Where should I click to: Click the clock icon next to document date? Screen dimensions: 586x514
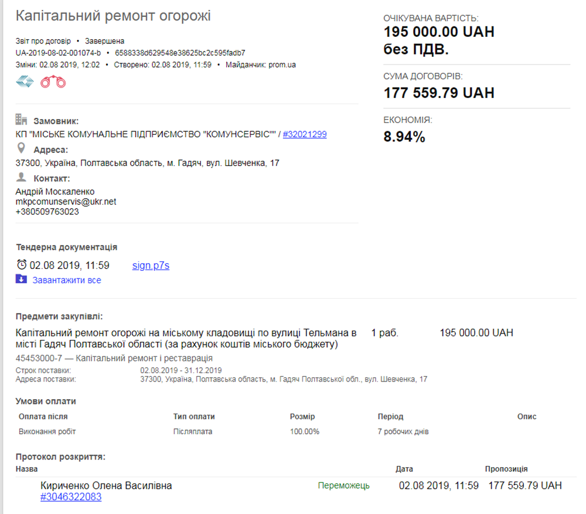22,265
